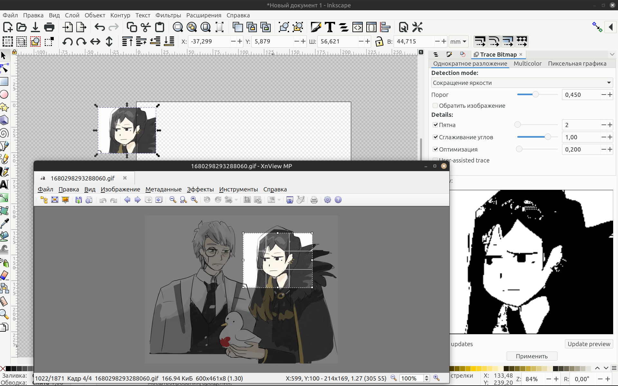
Task: Click the XnView print icon
Action: coord(314,200)
